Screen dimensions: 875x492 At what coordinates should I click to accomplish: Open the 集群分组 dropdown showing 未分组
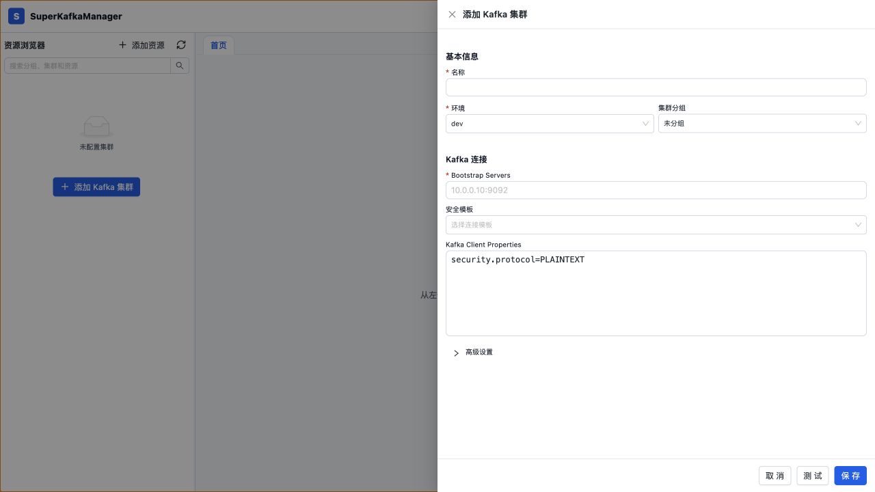tap(762, 124)
